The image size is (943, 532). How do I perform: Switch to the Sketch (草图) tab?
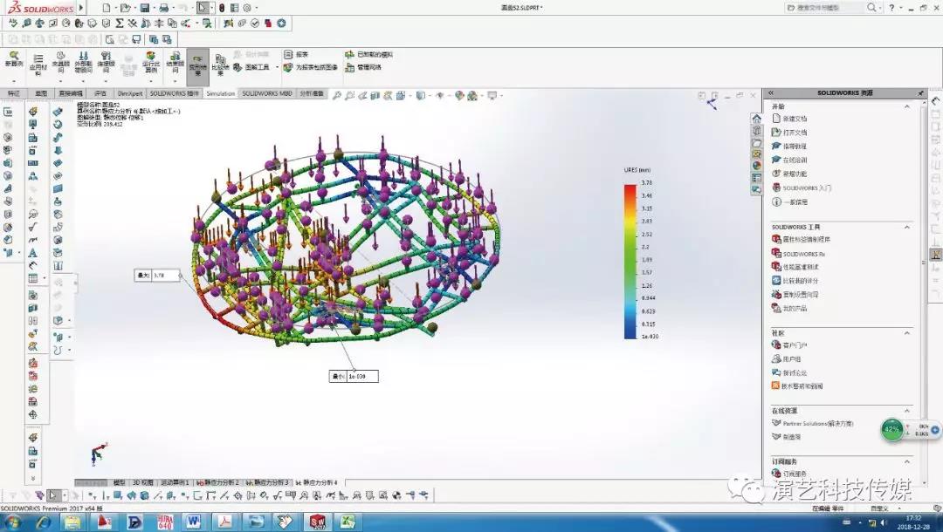pos(41,93)
